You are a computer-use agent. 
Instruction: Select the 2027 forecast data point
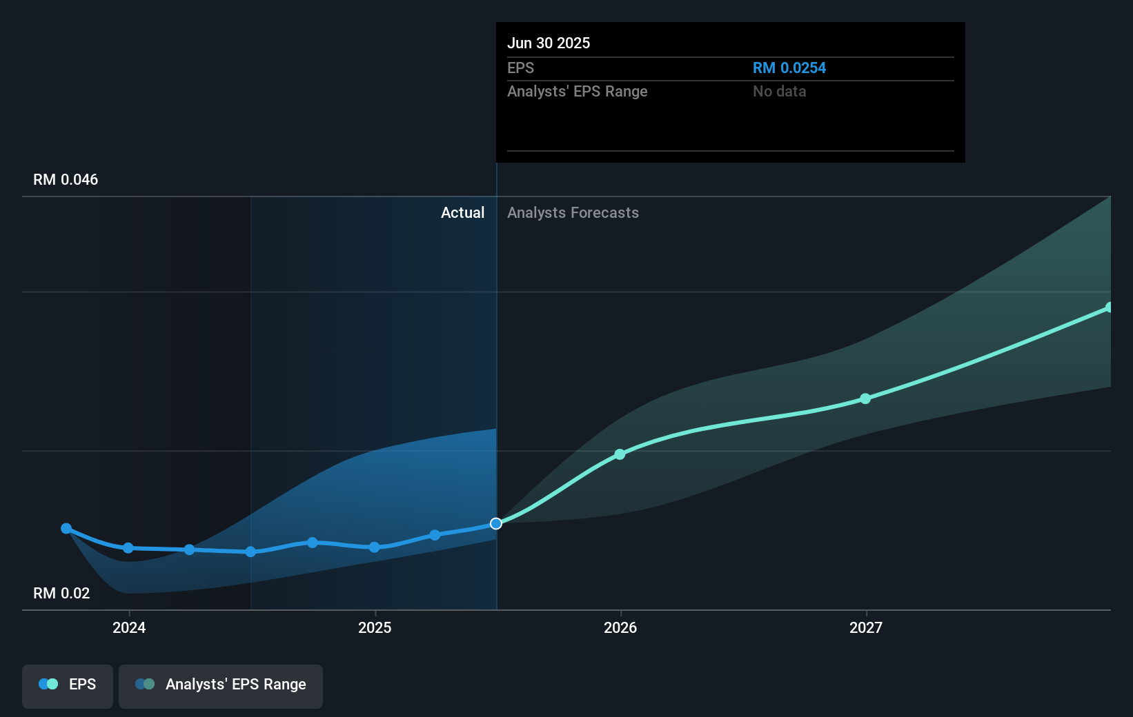tap(865, 398)
